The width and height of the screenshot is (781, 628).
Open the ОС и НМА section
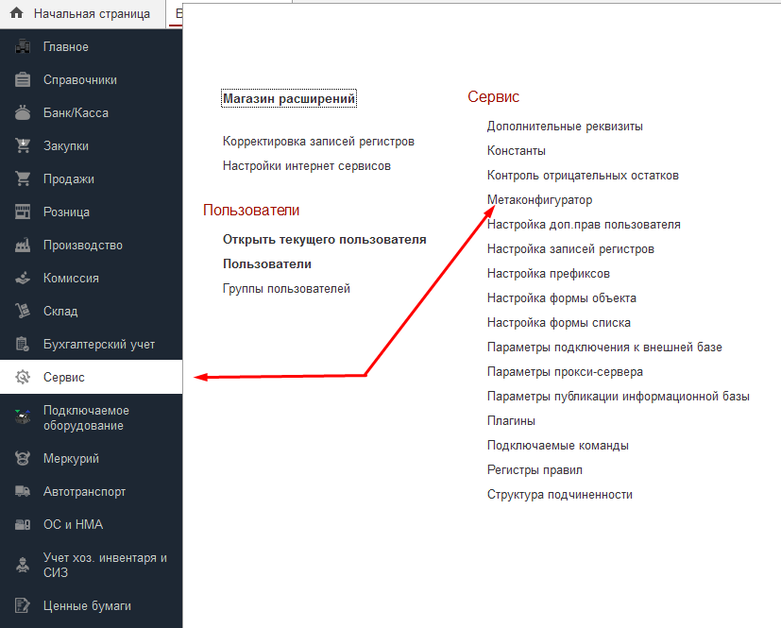[x=92, y=524]
